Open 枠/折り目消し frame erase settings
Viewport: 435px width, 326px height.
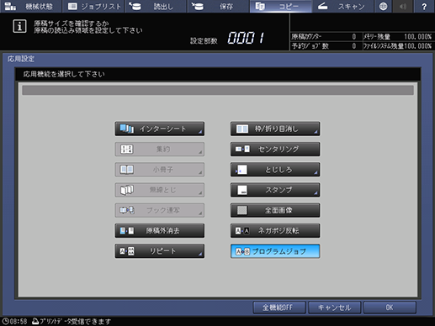[x=275, y=129]
